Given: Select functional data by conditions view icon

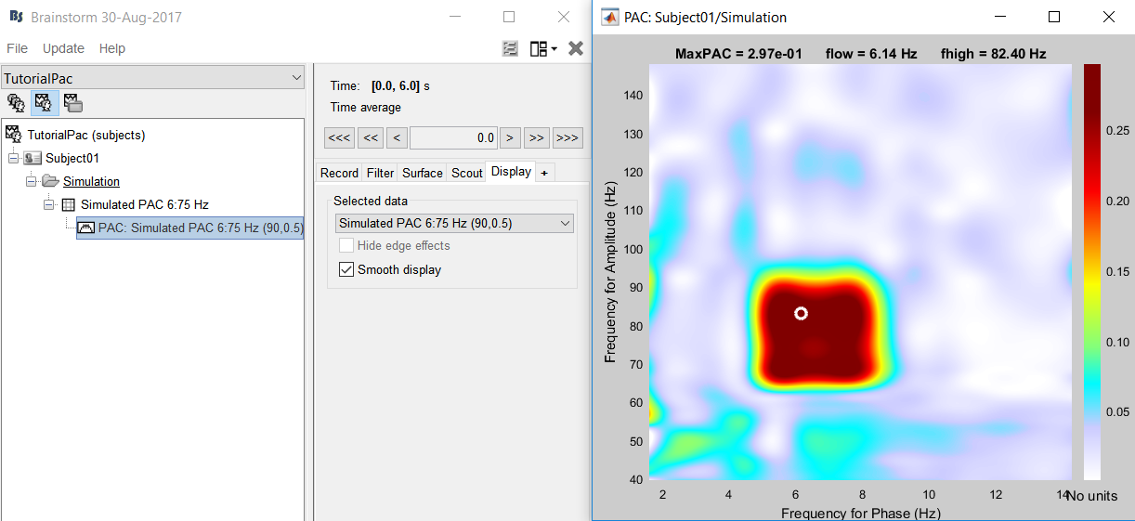Looking at the screenshot, I should pos(72,102).
